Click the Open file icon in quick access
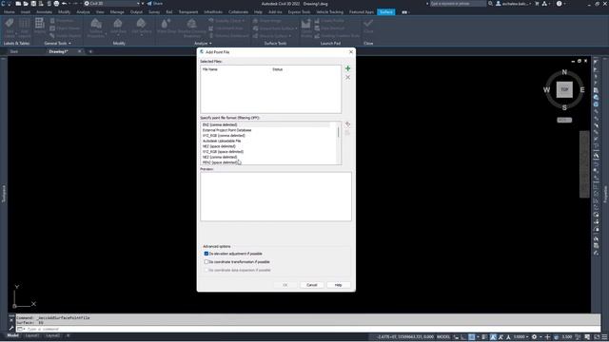The height and width of the screenshot is (342, 609). tap(26, 4)
